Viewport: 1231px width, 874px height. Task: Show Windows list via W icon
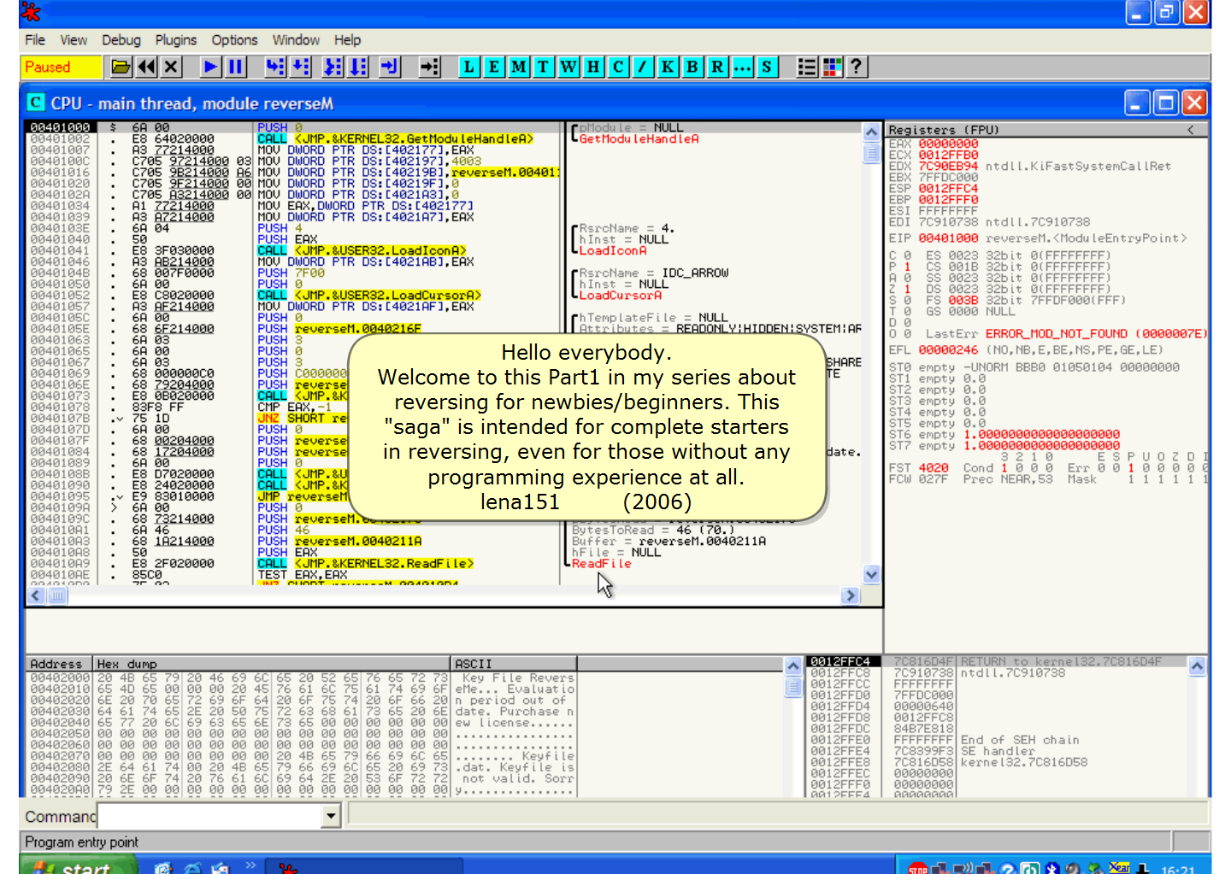click(568, 67)
